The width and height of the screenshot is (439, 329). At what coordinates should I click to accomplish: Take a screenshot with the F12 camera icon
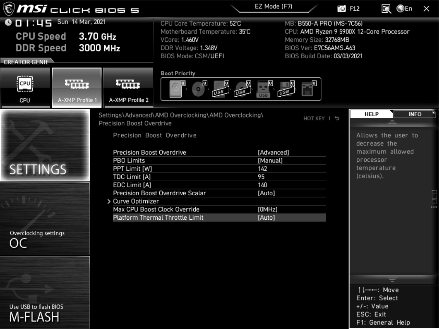(342, 9)
